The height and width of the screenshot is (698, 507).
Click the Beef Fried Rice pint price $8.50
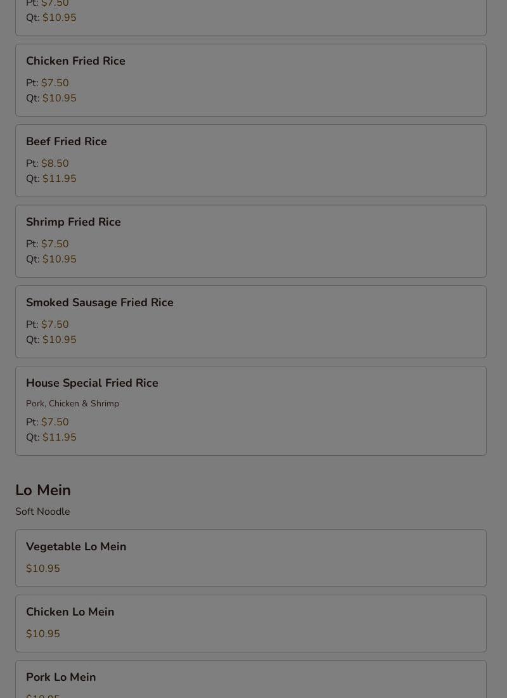(x=55, y=164)
